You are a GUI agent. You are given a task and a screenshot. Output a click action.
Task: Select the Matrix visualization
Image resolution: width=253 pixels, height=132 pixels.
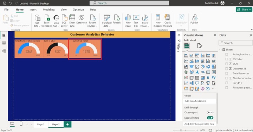(202, 78)
